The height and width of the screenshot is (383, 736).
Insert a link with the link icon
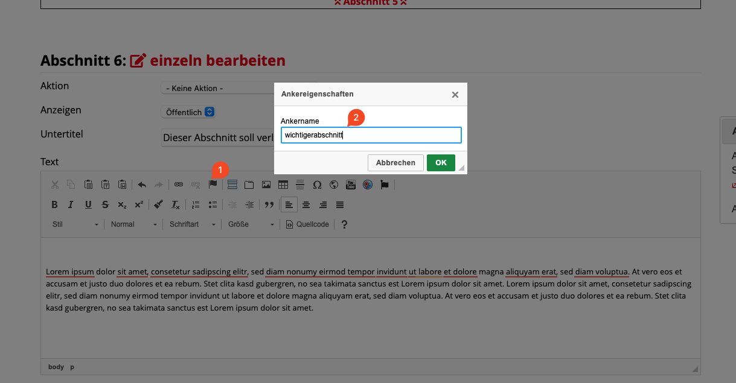[x=179, y=185]
